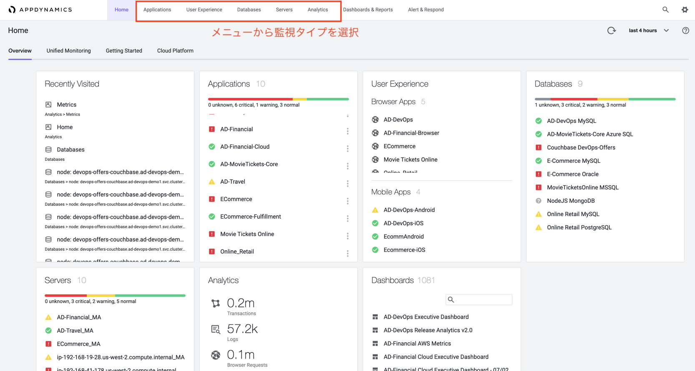Go to the Home menu tab

[121, 10]
